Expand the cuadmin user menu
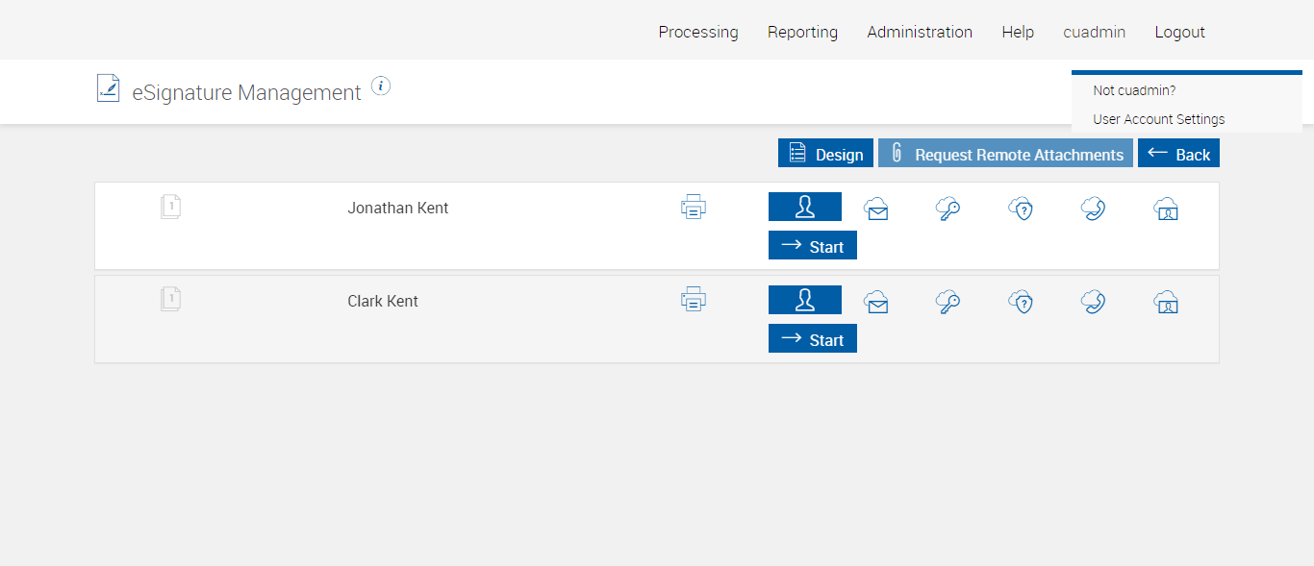Viewport: 1314px width, 566px height. [1094, 32]
